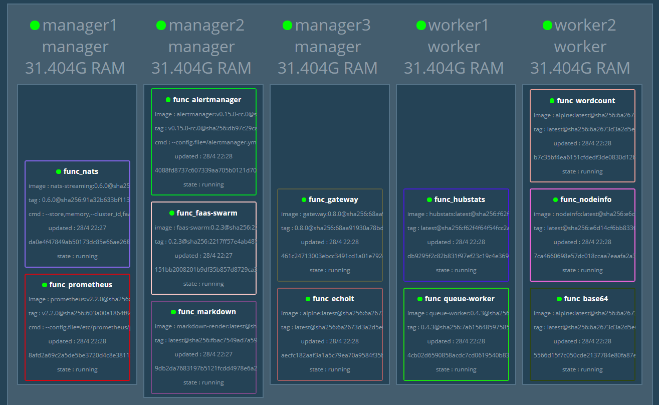
Task: Click the func_nats running indicator dot
Action: pyautogui.click(x=59, y=171)
